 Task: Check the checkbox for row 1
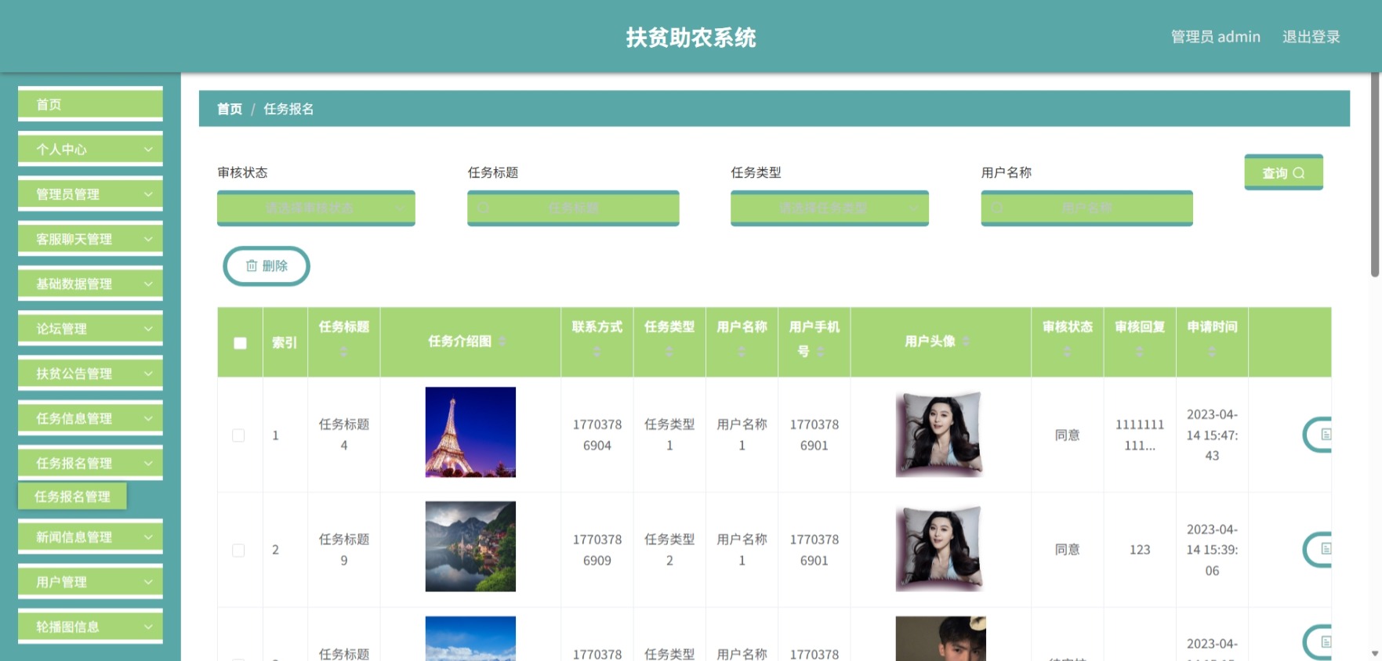click(238, 435)
